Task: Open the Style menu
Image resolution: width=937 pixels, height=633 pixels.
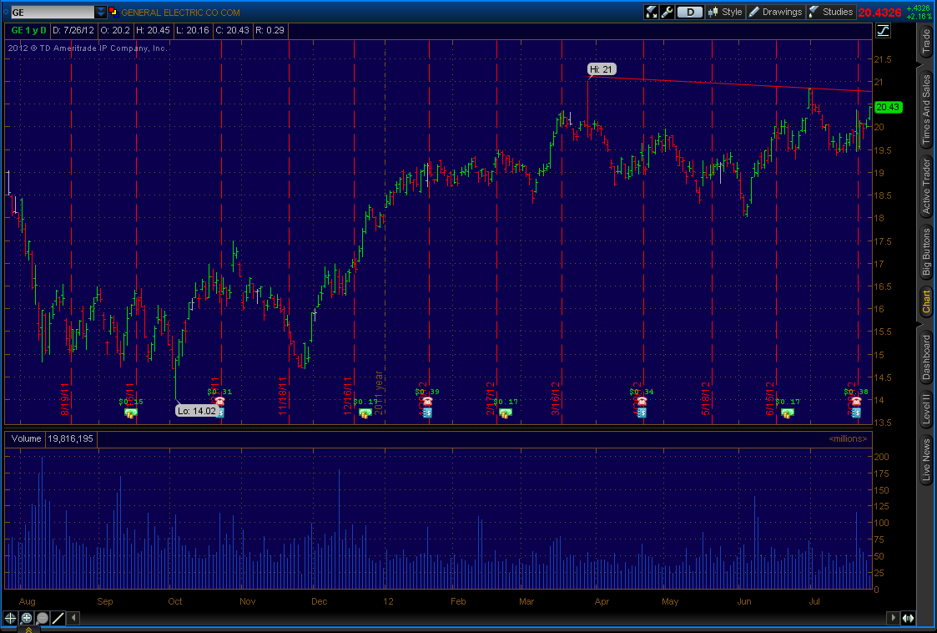Action: 724,12
